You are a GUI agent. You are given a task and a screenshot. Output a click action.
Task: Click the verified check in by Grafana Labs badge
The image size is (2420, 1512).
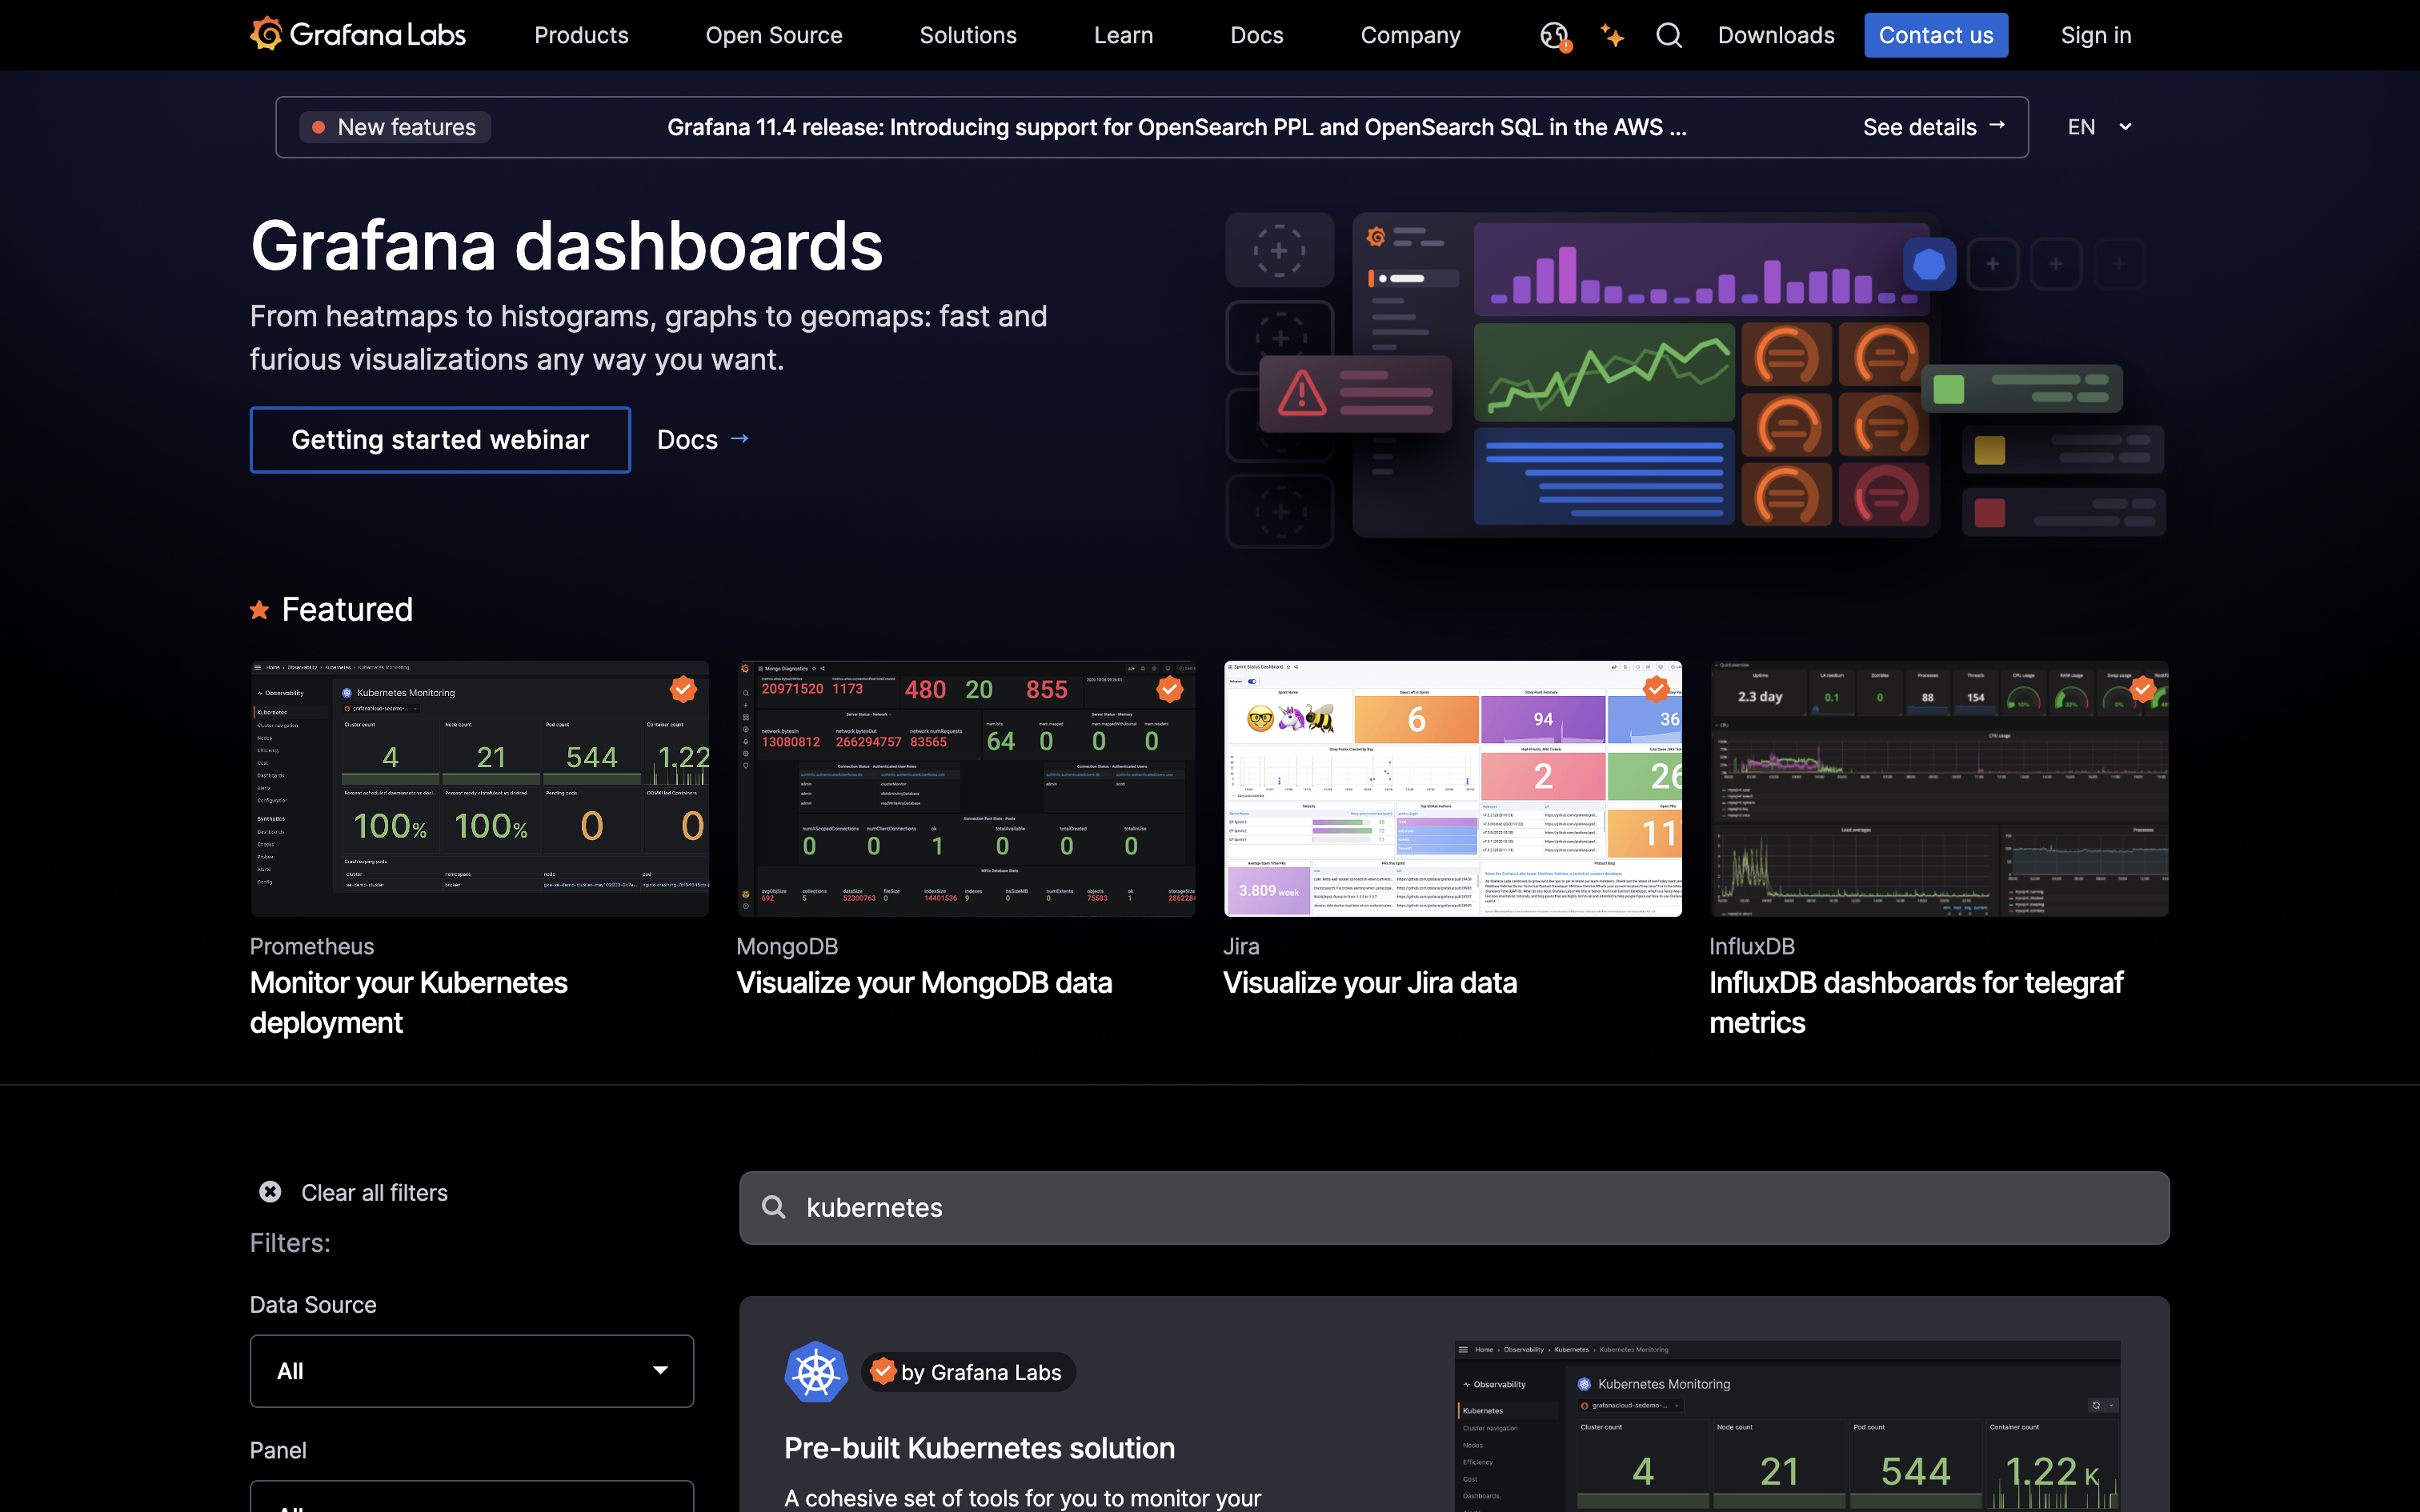coord(882,1371)
